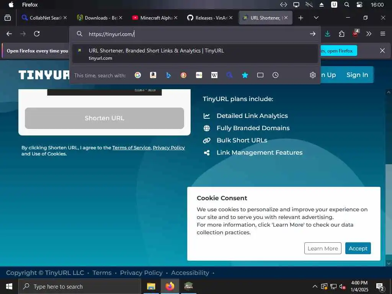Open the Windows notification center icon
392x294 pixels.
click(380, 287)
